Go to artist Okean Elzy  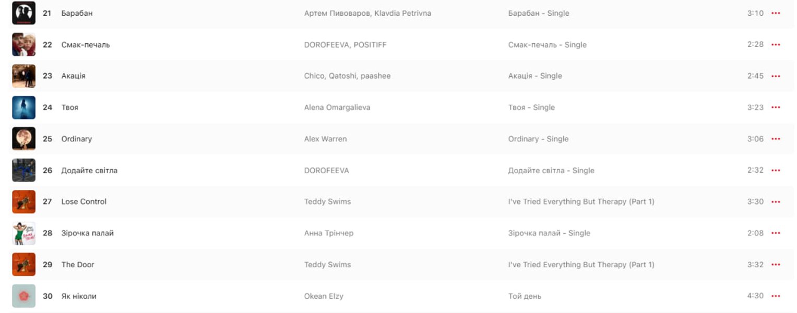point(324,296)
